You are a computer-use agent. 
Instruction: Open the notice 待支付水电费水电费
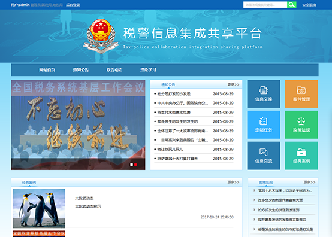[x=174, y=113]
